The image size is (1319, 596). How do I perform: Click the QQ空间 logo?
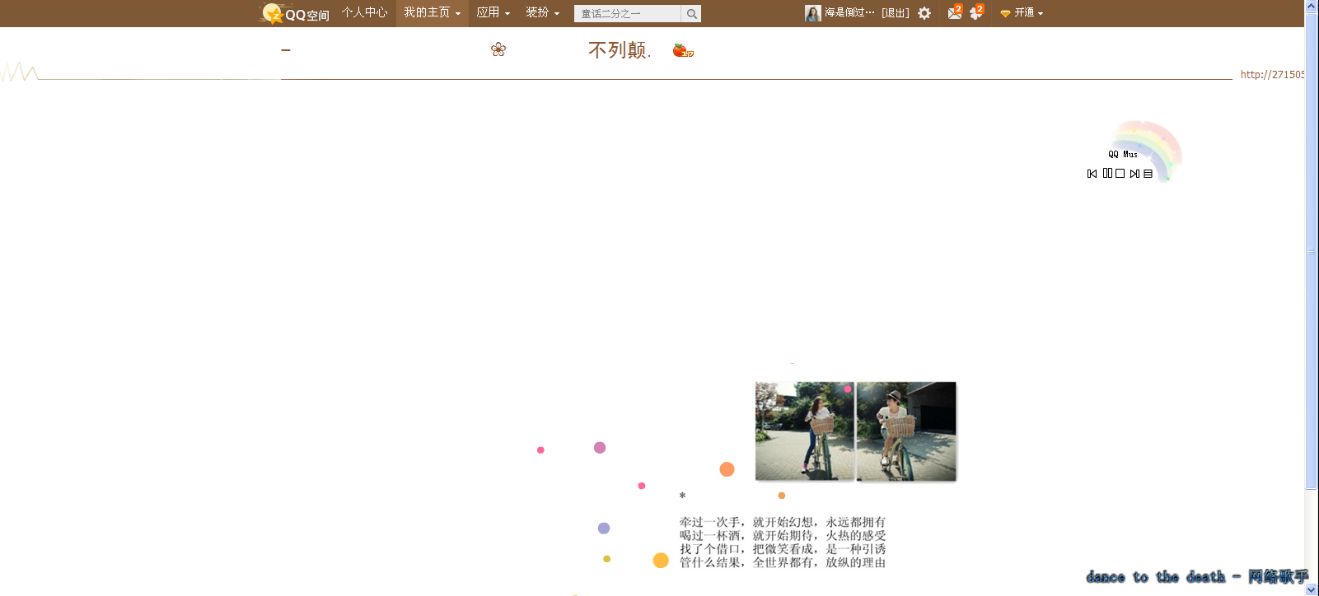tap(294, 13)
